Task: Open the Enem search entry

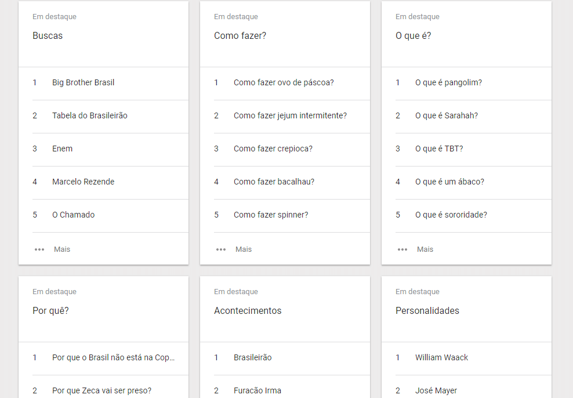Action: (62, 149)
